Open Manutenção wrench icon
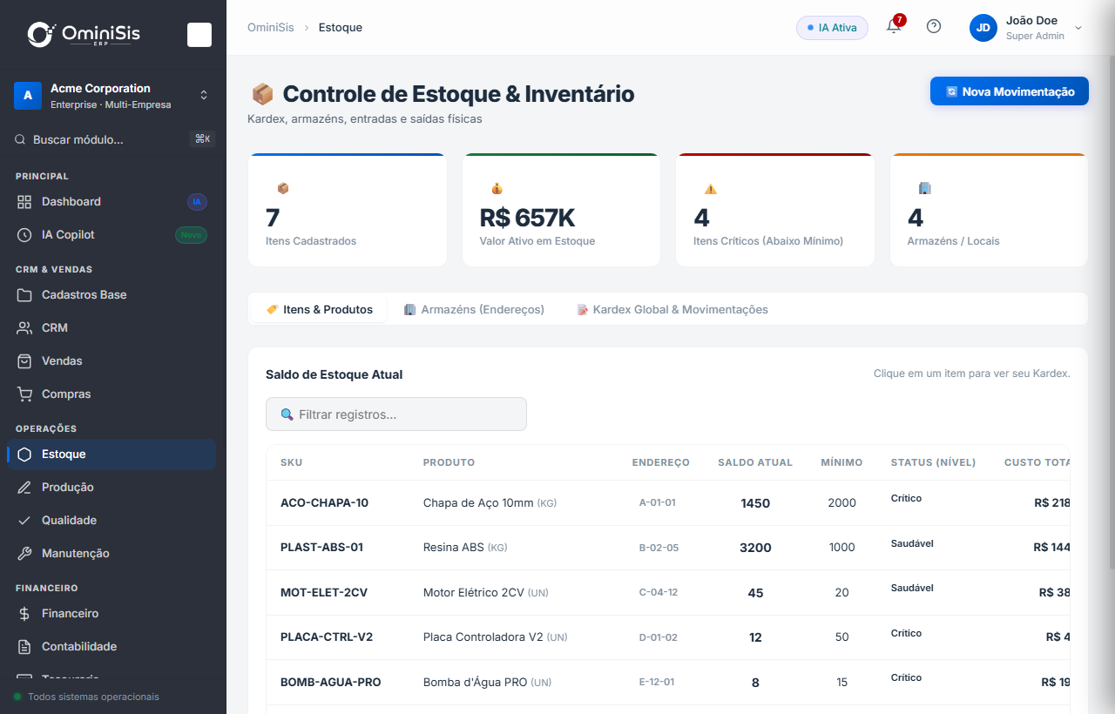The height and width of the screenshot is (714, 1115). click(24, 554)
